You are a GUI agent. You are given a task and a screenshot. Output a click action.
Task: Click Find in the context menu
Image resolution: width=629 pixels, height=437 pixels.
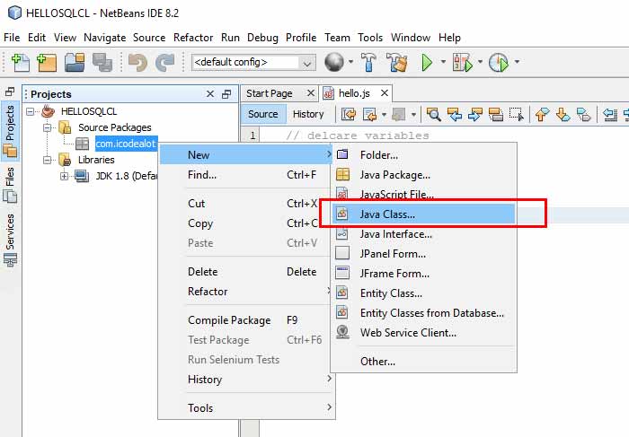pyautogui.click(x=246, y=175)
